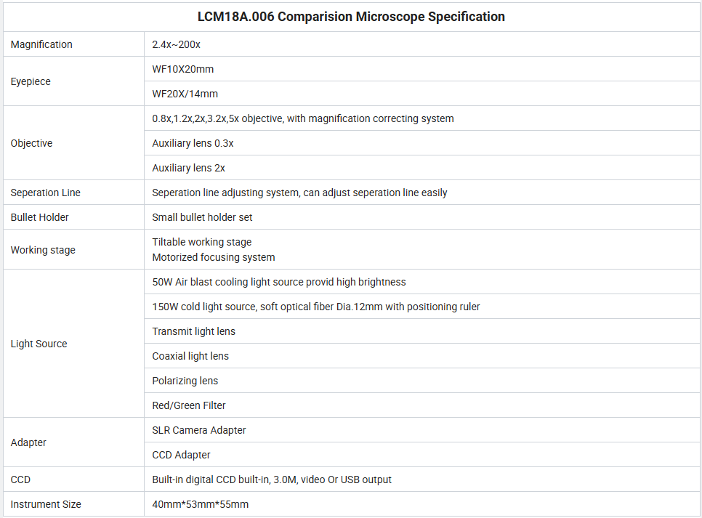Click the CCD Adapter entry
The width and height of the screenshot is (702, 518).
181,454
